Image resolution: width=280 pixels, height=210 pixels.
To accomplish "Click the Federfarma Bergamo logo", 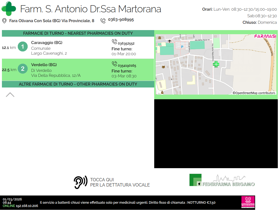I will point(222,180).
